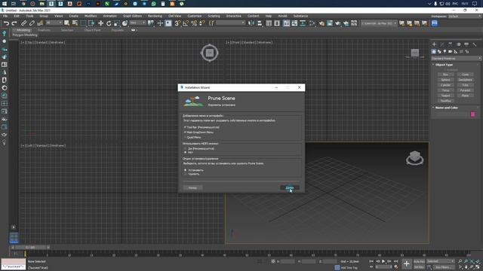Viewport: 483px width, 271px height.
Task: Switch to the Modeling ribbon tab
Action: [x=23, y=30]
